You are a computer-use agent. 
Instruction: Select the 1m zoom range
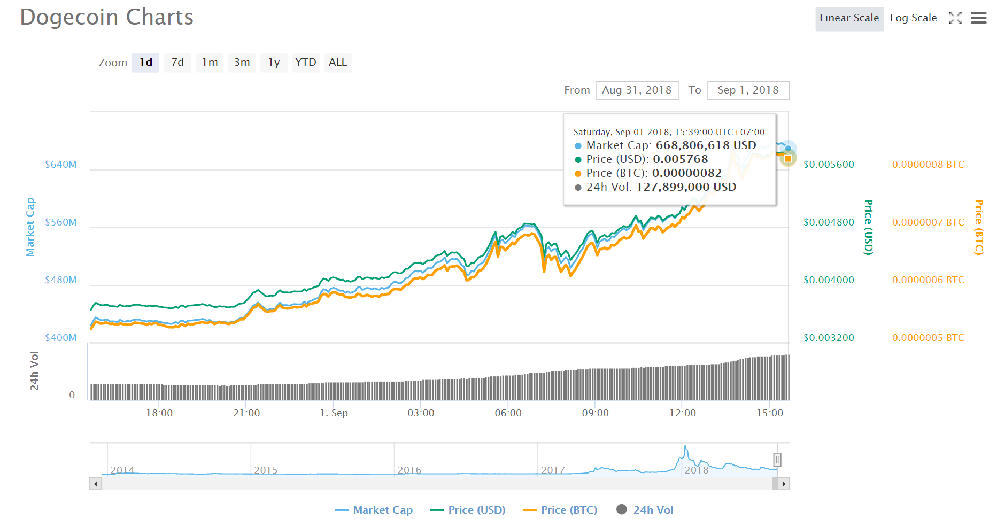pos(210,63)
